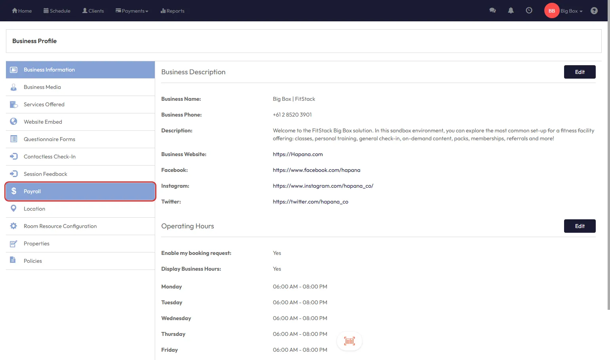Click the Payroll dollar sign icon
The width and height of the screenshot is (610, 360).
[14, 191]
